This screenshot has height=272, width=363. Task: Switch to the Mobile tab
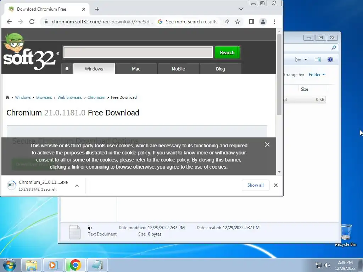click(178, 69)
